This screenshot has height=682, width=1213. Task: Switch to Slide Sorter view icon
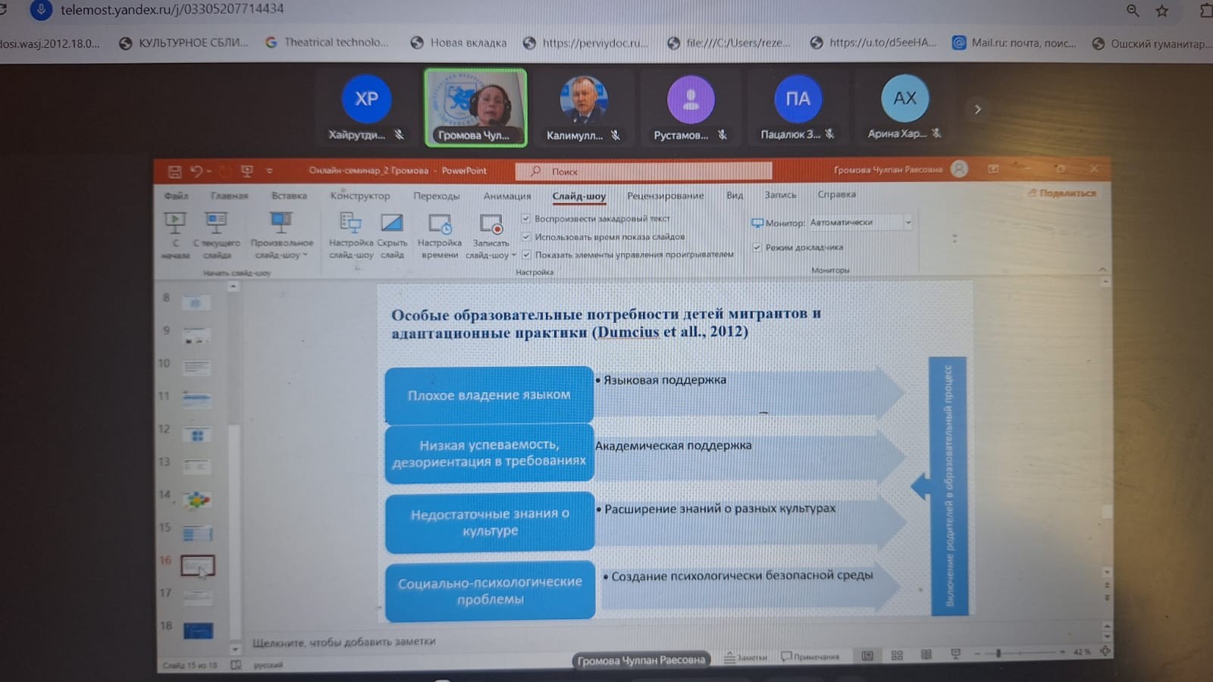click(897, 655)
